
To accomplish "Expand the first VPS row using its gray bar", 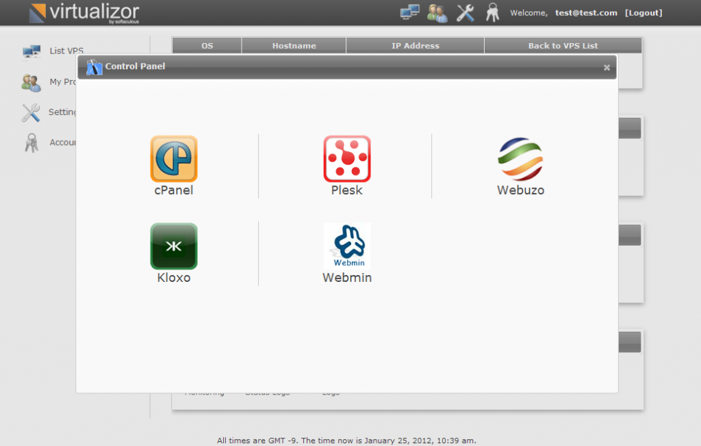I will (631, 128).
